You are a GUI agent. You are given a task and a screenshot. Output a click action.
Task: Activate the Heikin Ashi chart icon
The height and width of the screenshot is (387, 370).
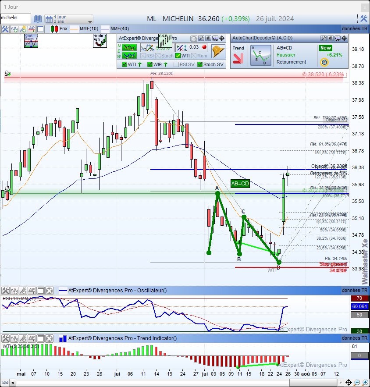click(x=100, y=41)
